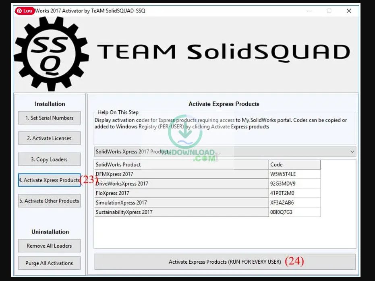Minimize the activator window
This screenshot has height=281, width=375.
(309, 11)
